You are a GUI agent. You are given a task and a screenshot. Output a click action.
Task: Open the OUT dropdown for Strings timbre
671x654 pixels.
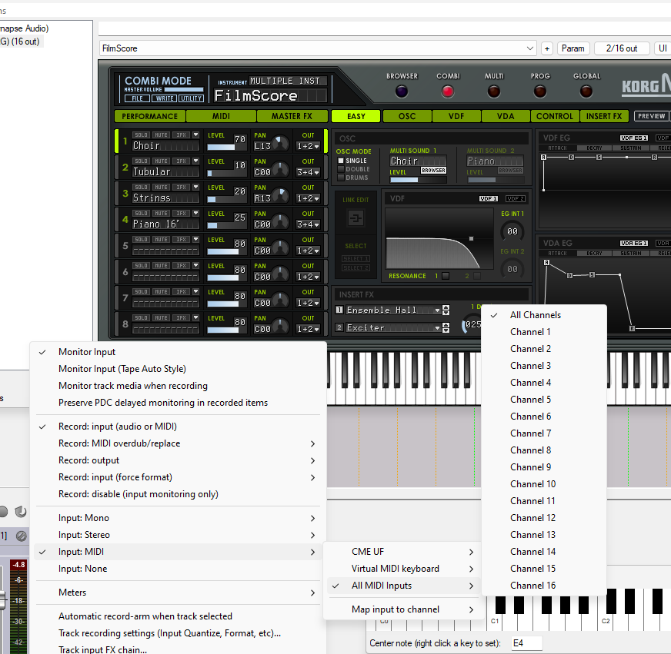(308, 198)
